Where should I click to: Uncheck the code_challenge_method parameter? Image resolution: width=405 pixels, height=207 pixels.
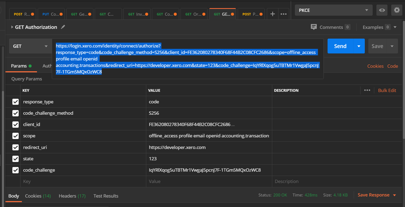(x=15, y=113)
